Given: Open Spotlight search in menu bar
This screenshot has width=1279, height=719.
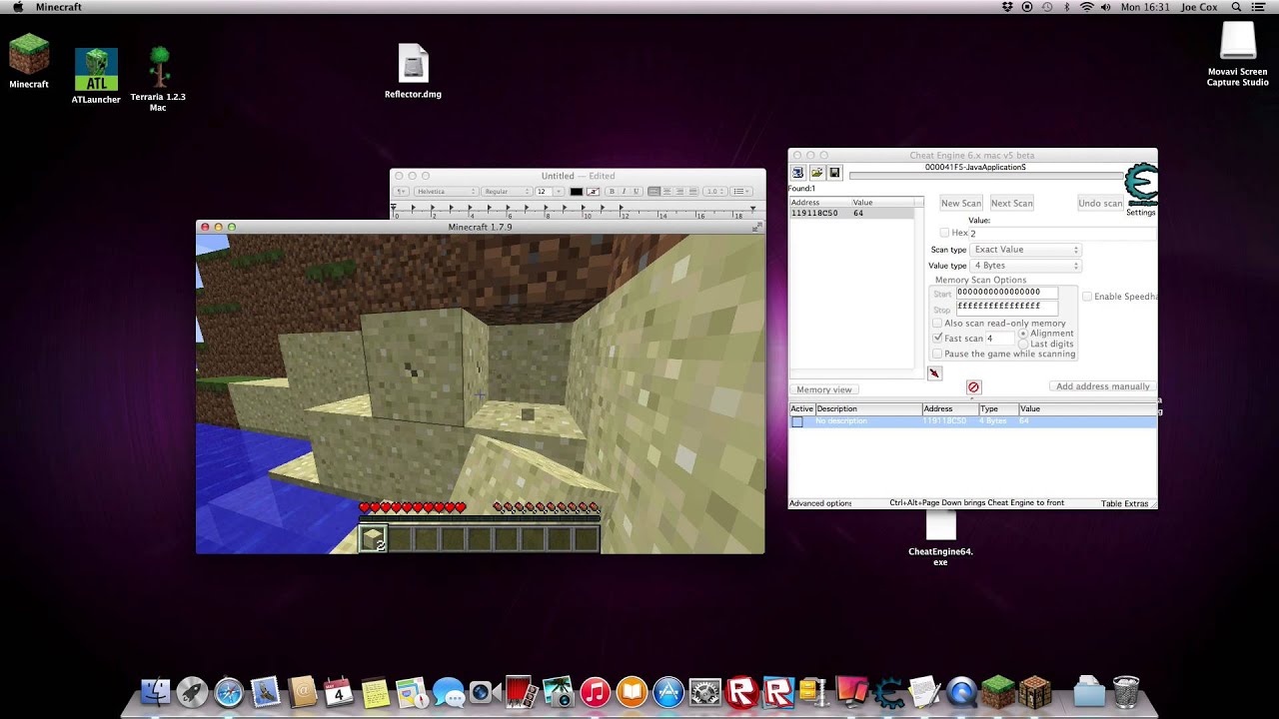Looking at the screenshot, I should [x=1236, y=7].
